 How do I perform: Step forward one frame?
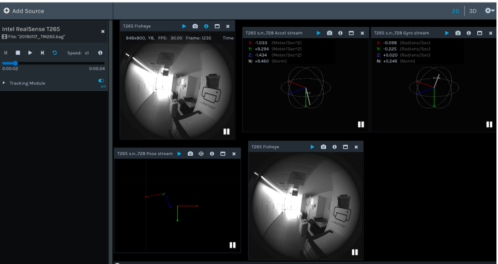[42, 53]
